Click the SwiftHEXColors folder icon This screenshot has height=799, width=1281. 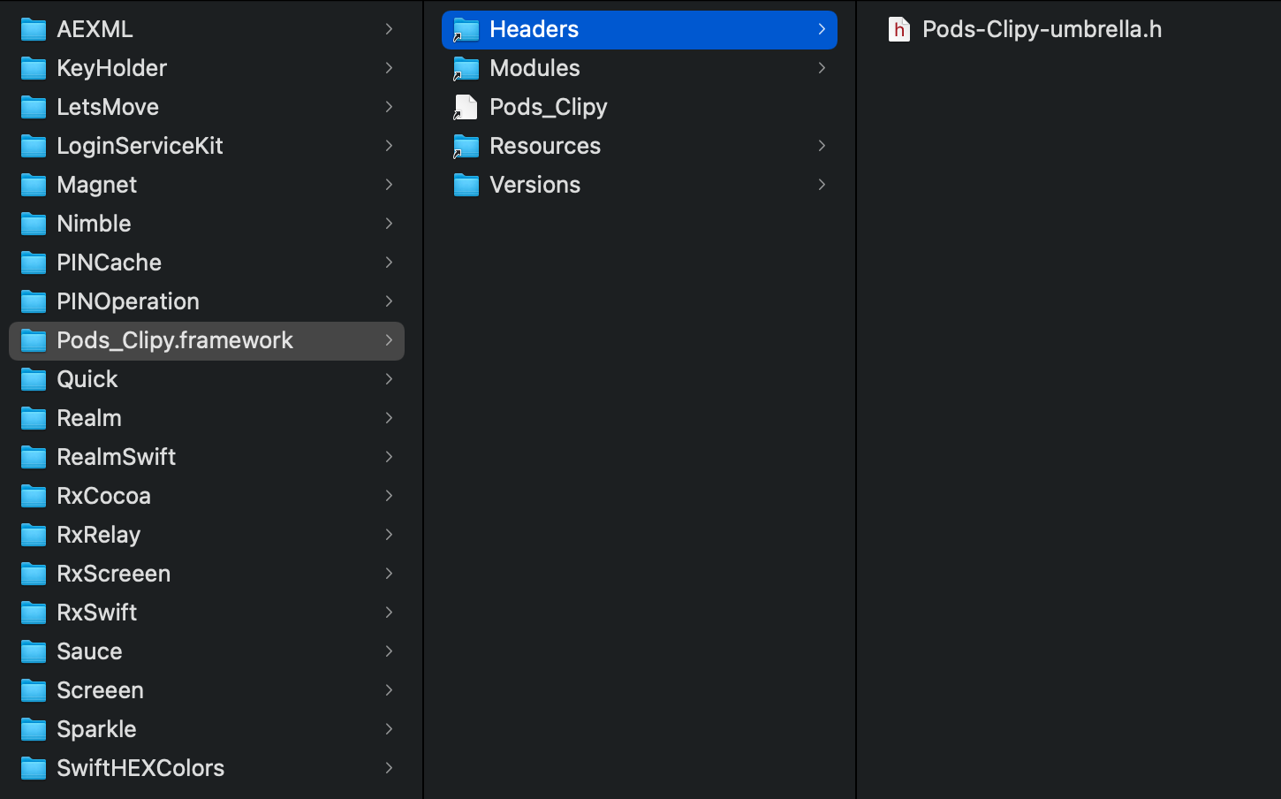click(x=34, y=768)
